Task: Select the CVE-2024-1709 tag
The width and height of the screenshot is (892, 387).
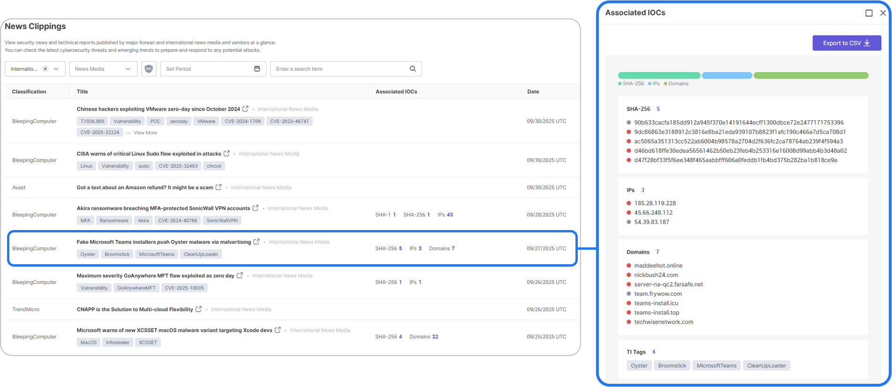Action: pyautogui.click(x=242, y=121)
